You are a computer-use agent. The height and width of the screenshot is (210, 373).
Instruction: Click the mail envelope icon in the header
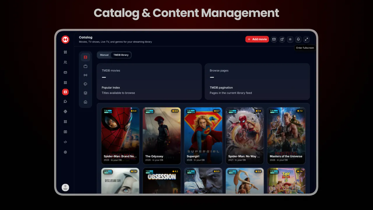274,39
